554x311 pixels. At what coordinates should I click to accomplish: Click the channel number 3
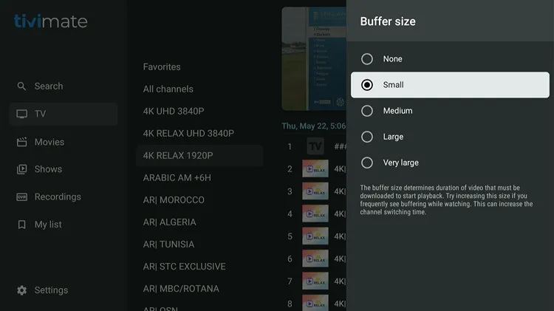pyautogui.click(x=290, y=191)
